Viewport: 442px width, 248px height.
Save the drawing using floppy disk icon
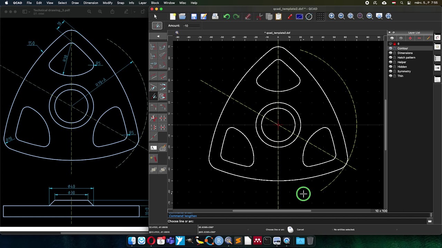tap(194, 16)
